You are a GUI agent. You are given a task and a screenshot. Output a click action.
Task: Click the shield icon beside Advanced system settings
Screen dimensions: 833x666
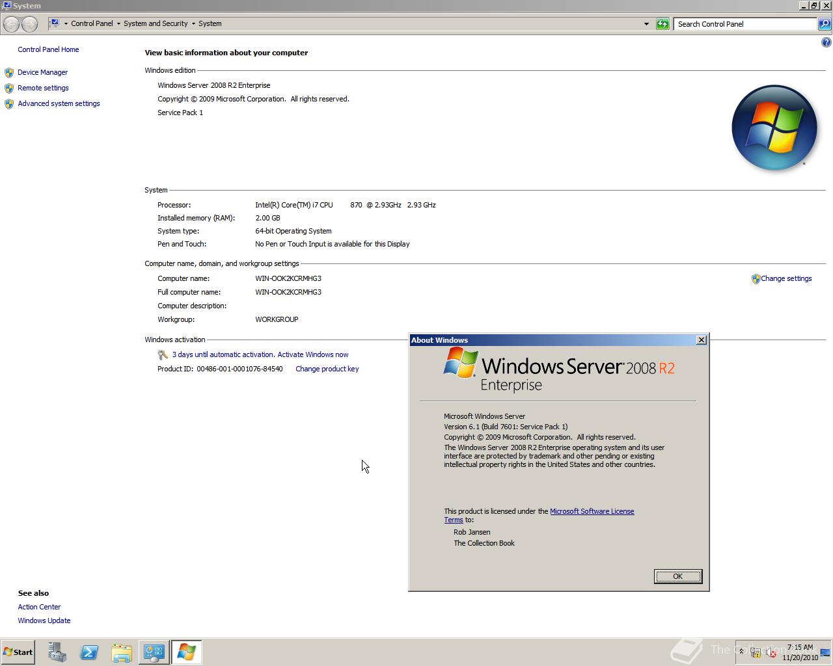click(x=9, y=104)
